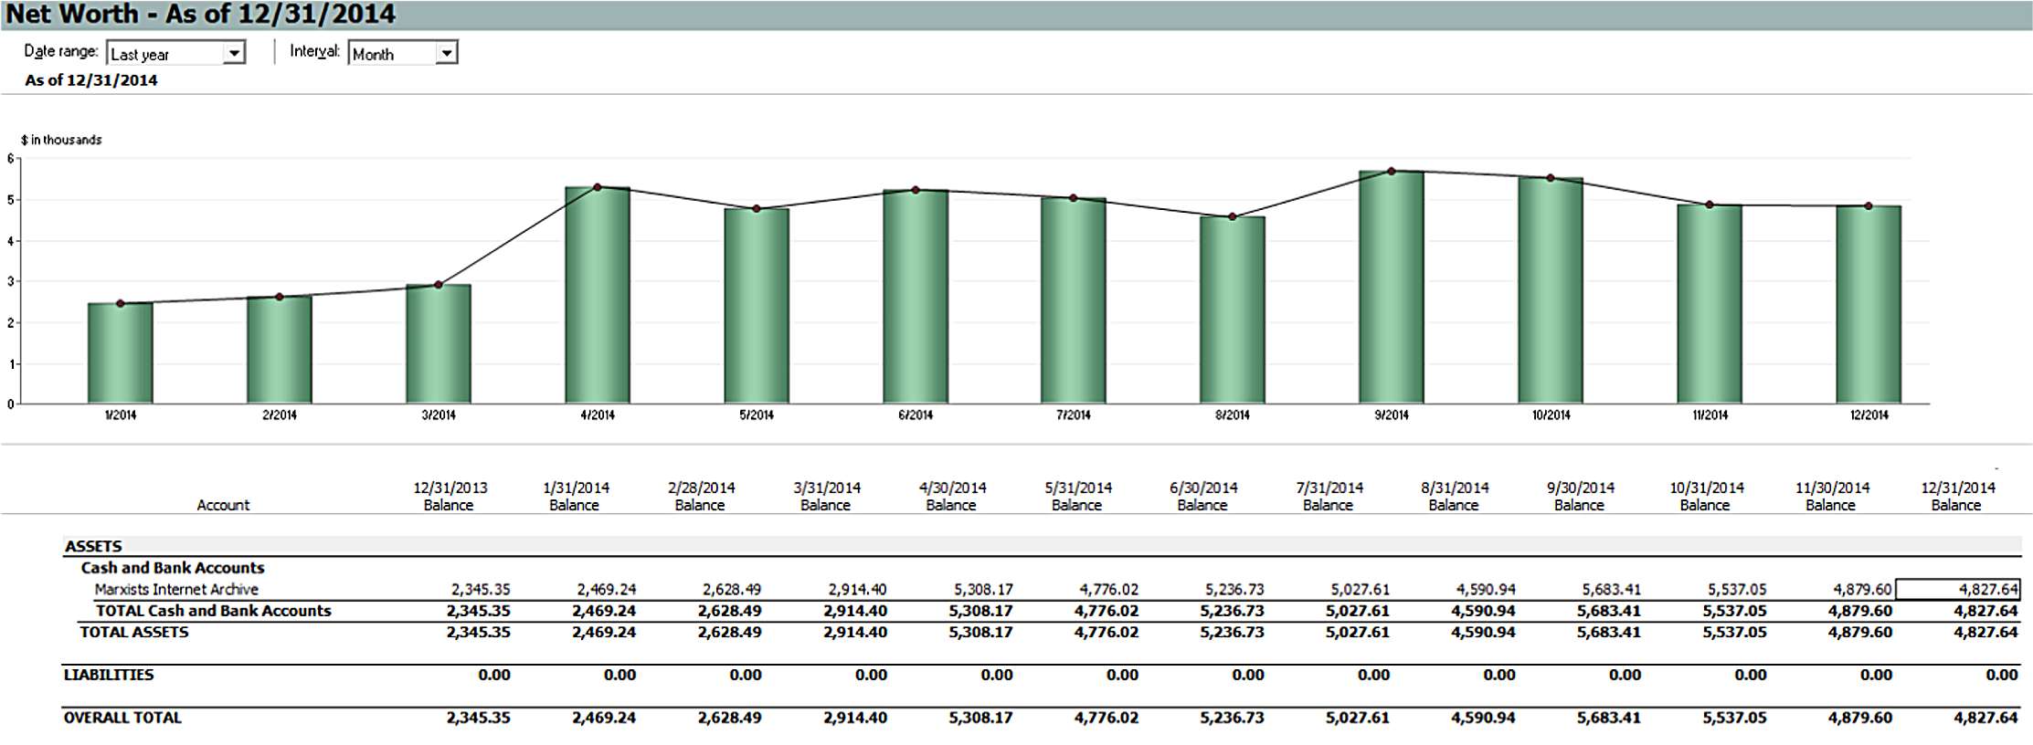Click the 4/2014 bar in the chart
Viewport: 2033px width, 745px height.
598,295
